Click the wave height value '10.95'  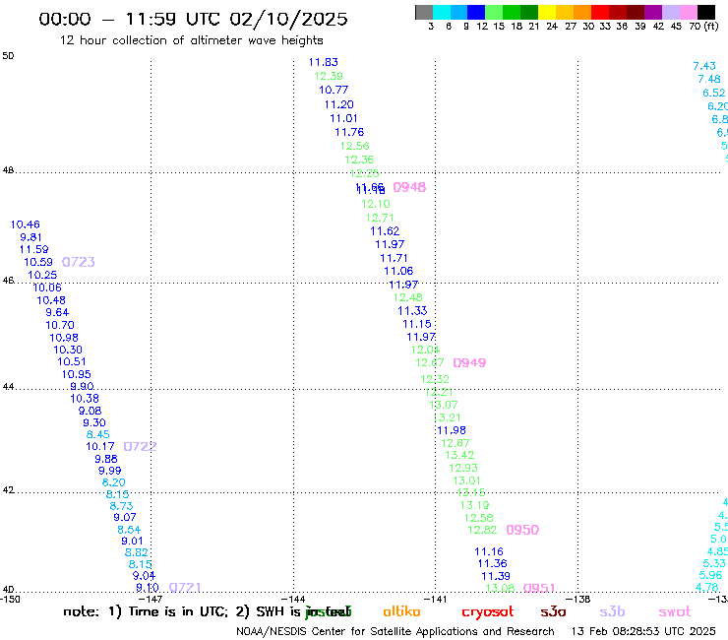coord(76,374)
